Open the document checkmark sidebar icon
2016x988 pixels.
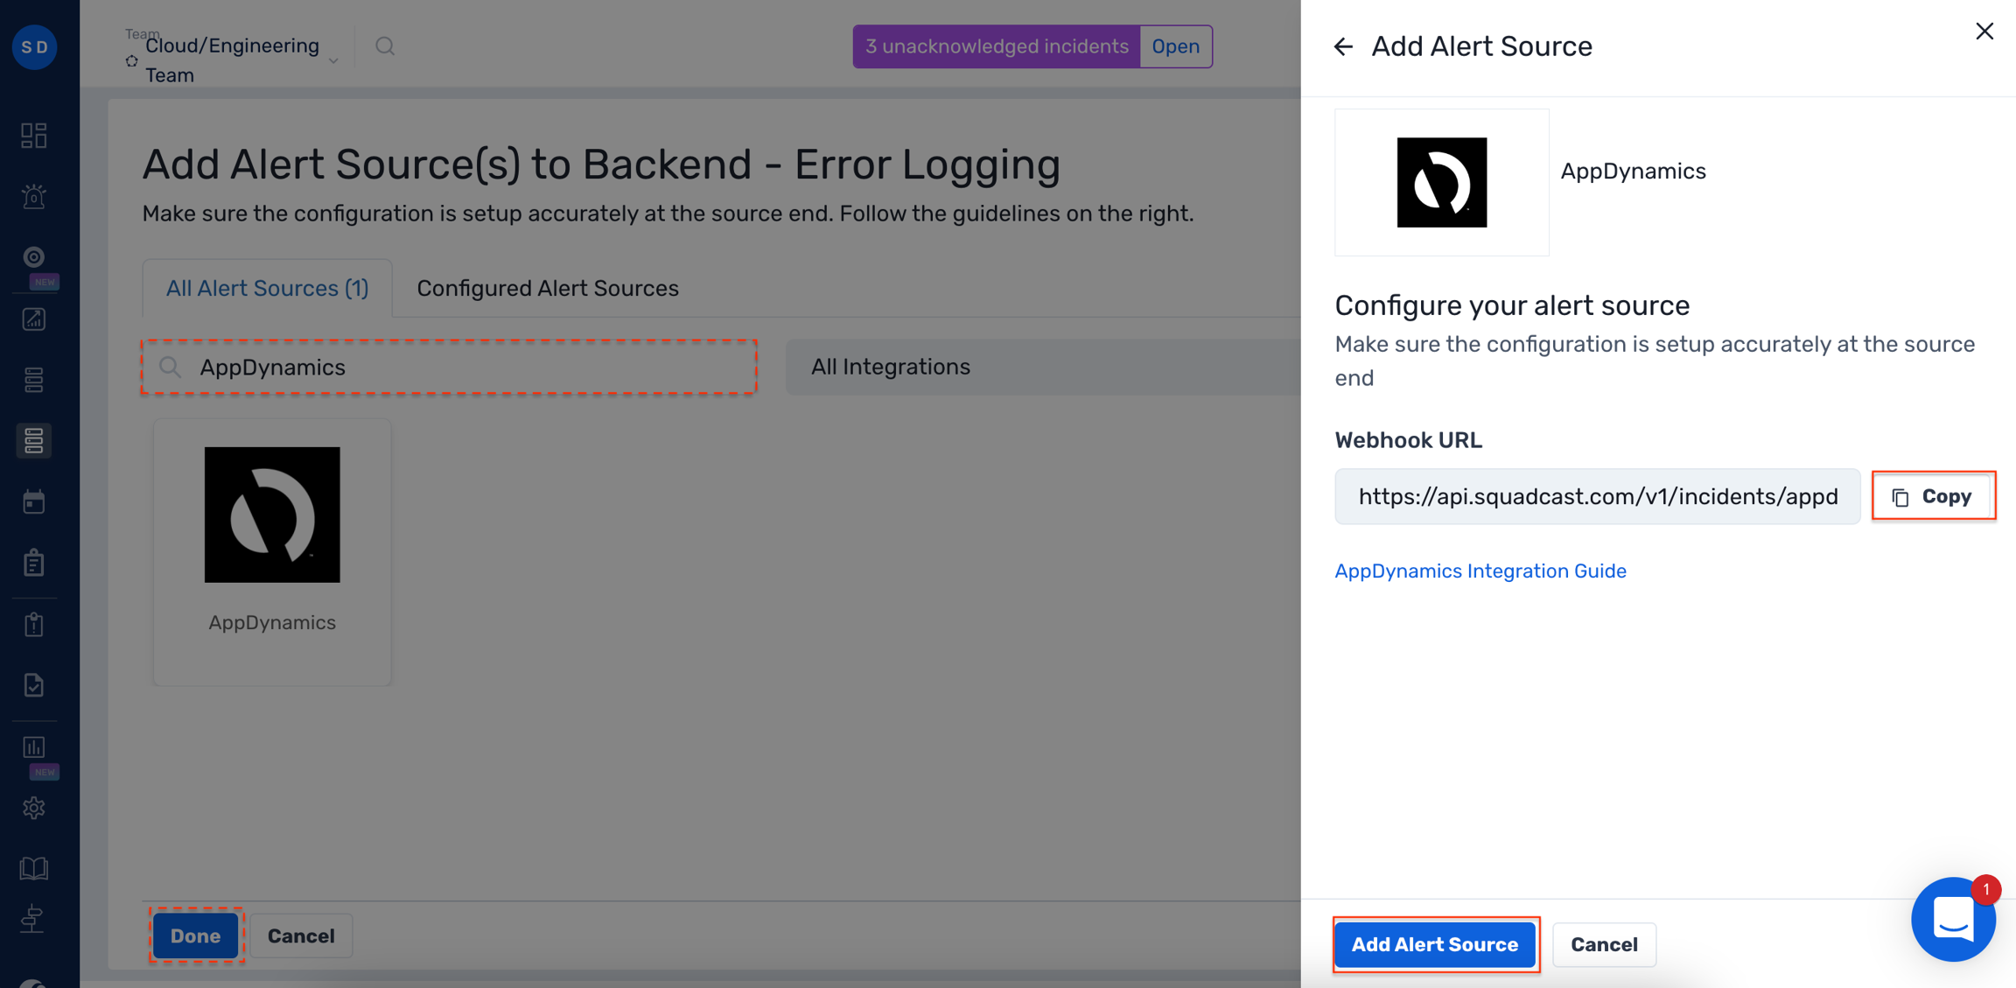[x=34, y=685]
